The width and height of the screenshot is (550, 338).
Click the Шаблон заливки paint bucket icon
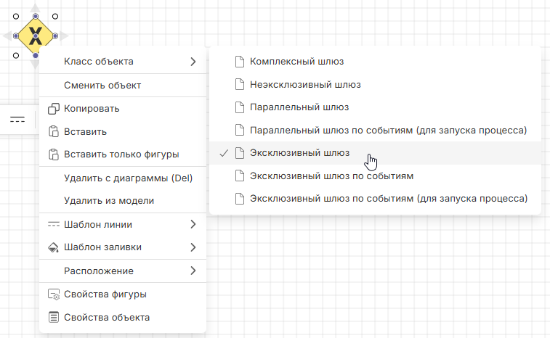(53, 247)
